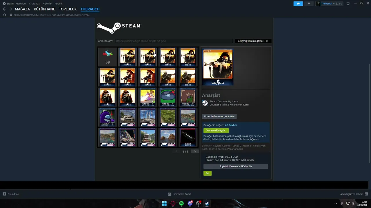Viewport: 371px width, 208px height.
Task: Select the THERAUCH profile tab
Action: click(x=90, y=9)
